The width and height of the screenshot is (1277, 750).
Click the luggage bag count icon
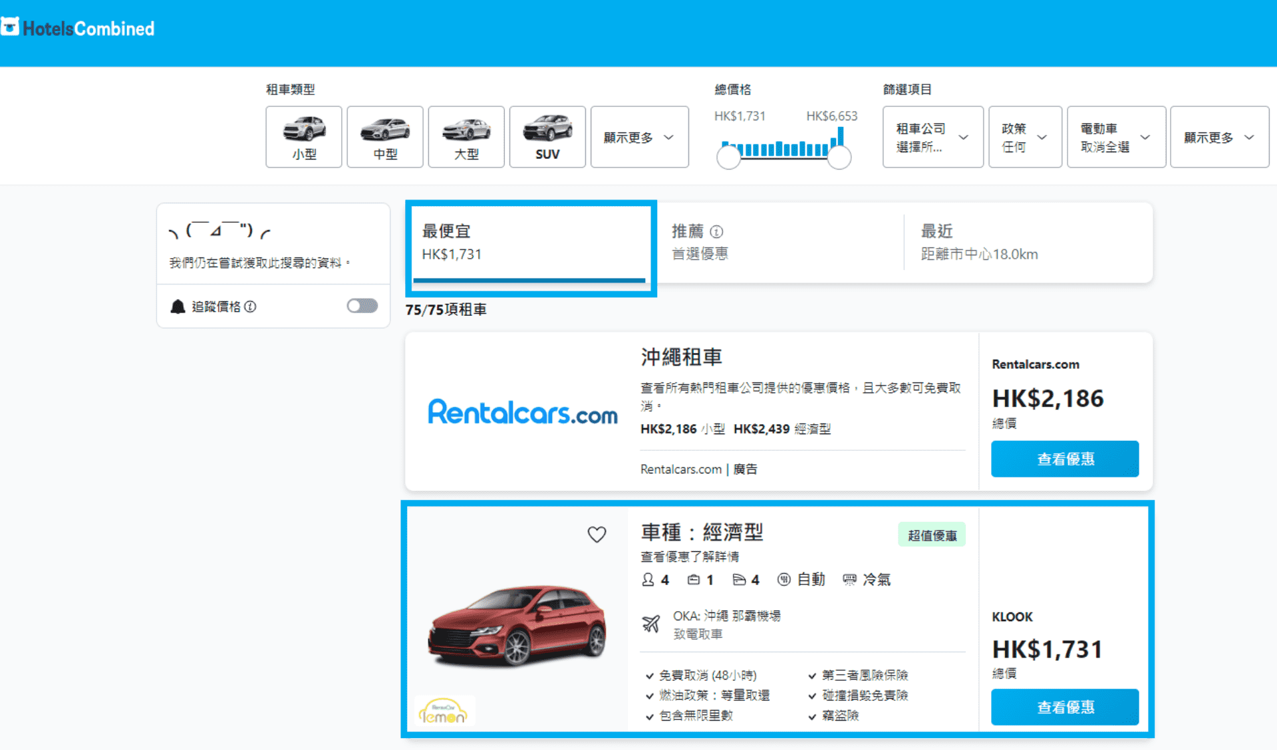click(x=694, y=579)
